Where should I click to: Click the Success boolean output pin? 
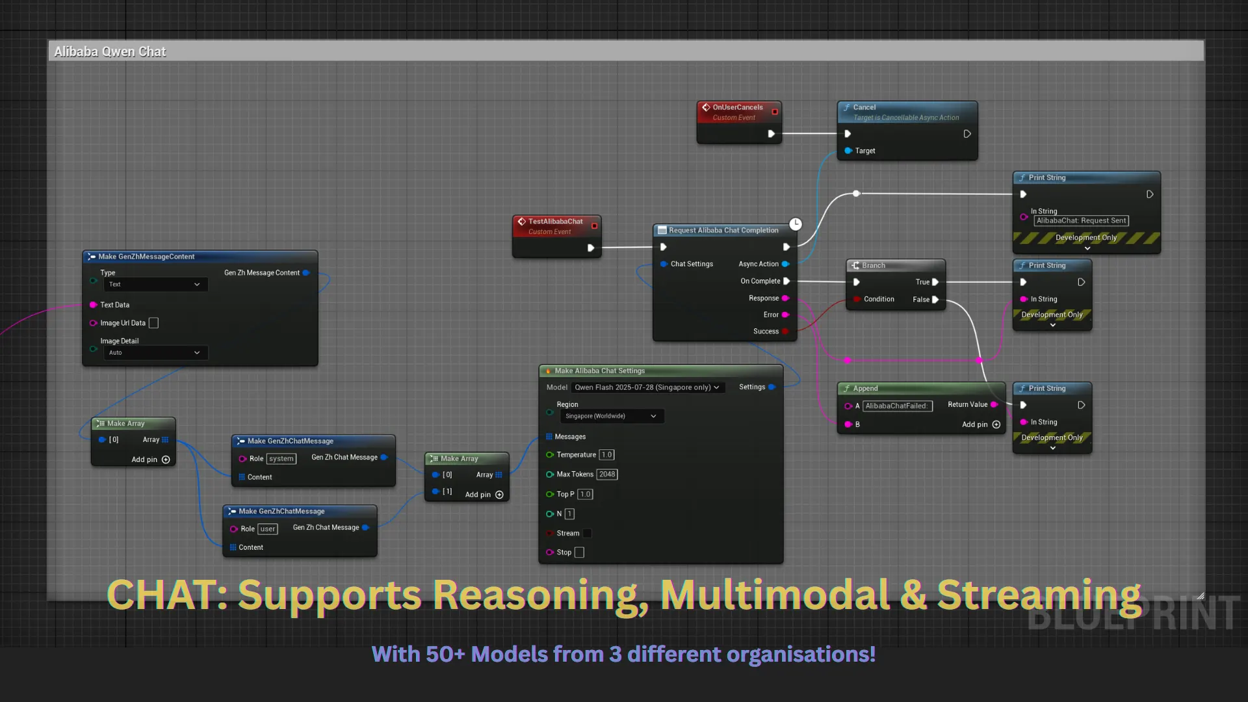[785, 331]
